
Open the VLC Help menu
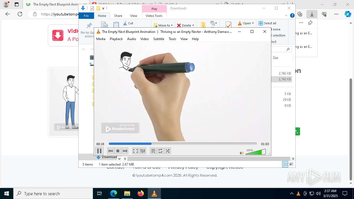[x=195, y=39]
